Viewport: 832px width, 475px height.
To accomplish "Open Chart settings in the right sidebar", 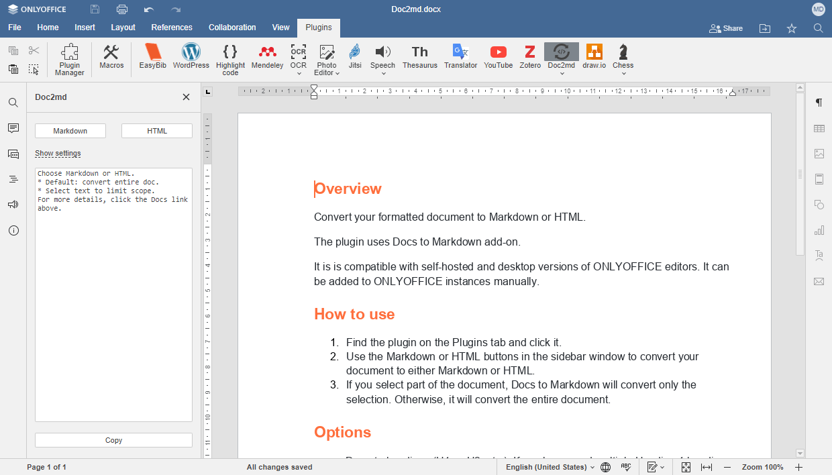I will point(819,230).
